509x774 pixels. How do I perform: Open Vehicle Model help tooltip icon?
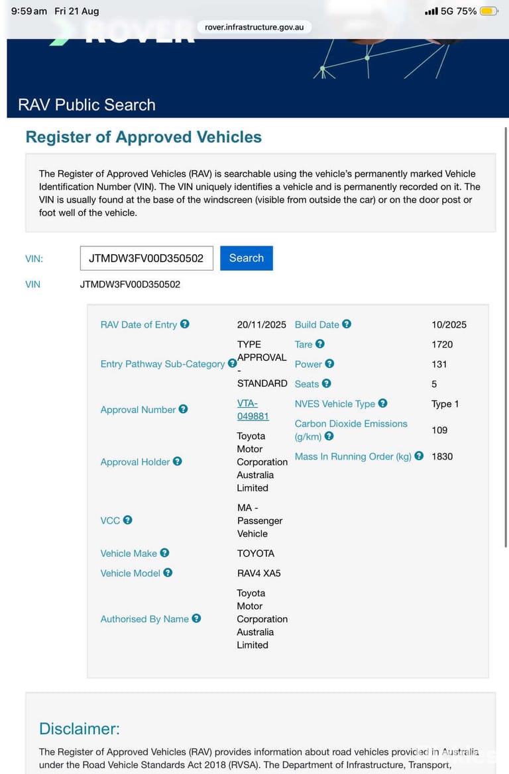[x=168, y=573]
